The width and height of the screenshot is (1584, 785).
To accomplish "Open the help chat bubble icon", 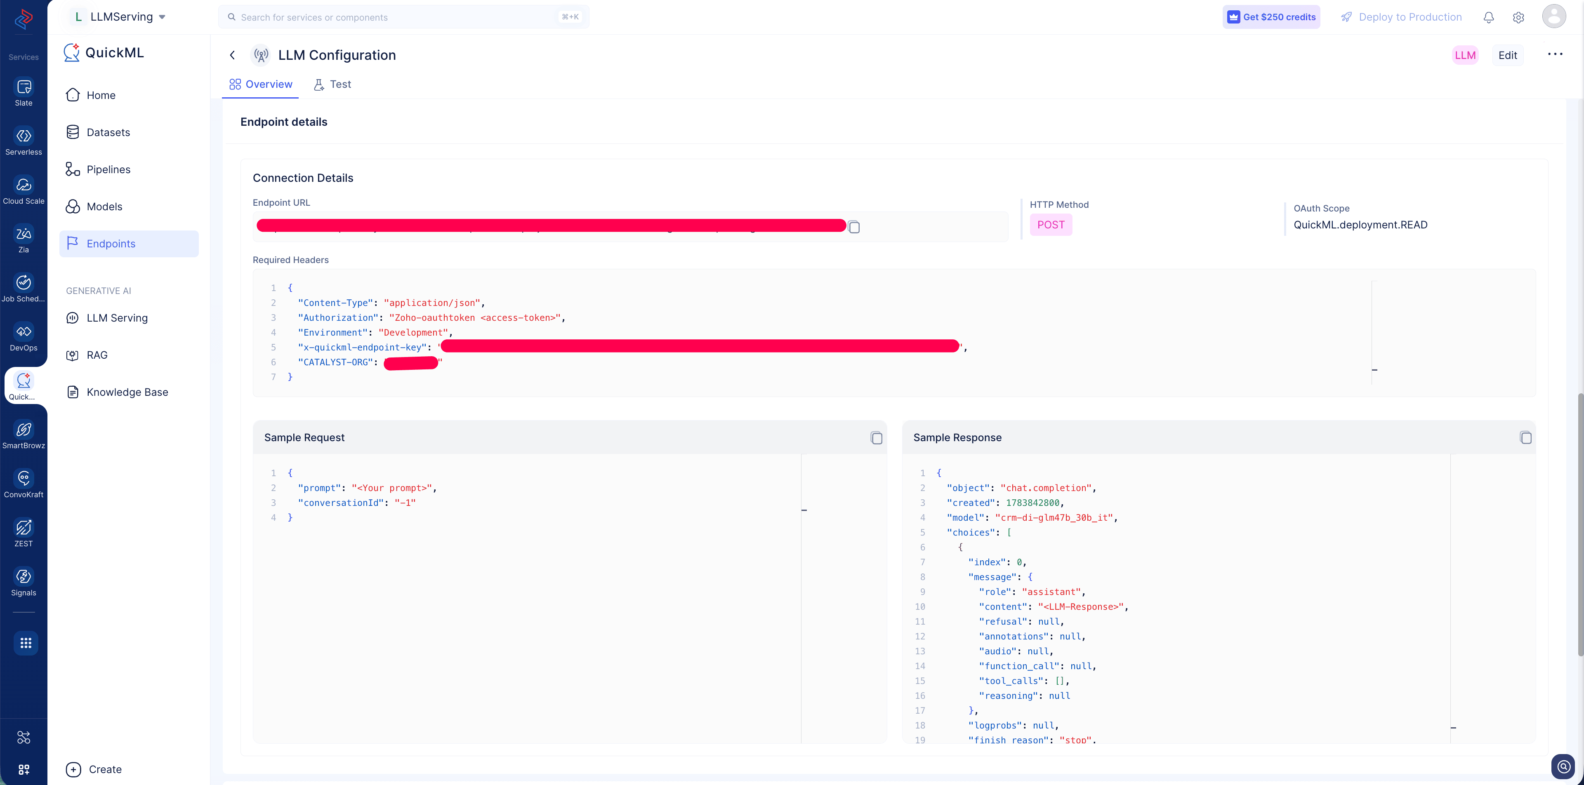I will click(x=1563, y=766).
